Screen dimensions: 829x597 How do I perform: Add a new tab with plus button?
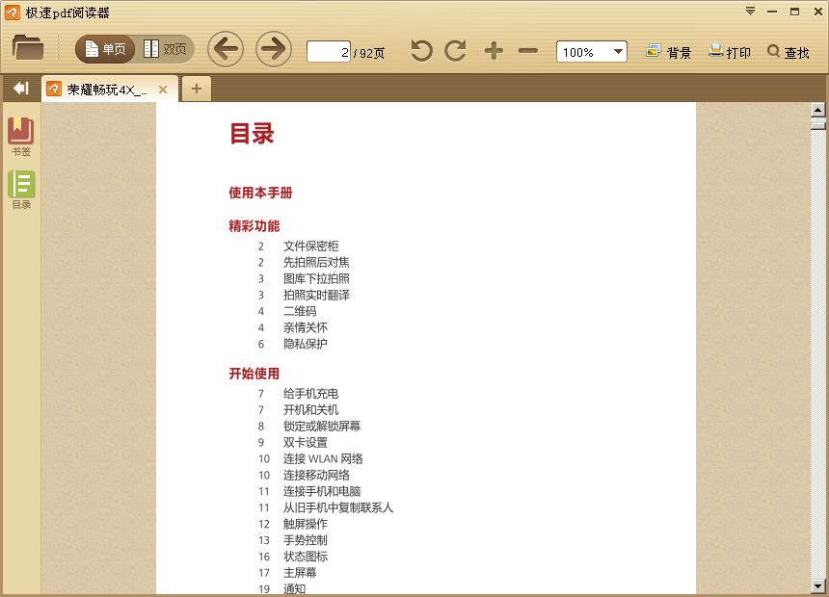197,89
